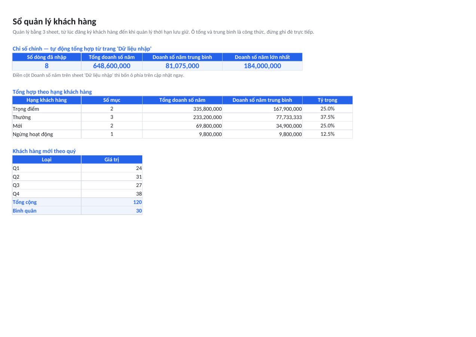Click the average value 30

[112, 210]
